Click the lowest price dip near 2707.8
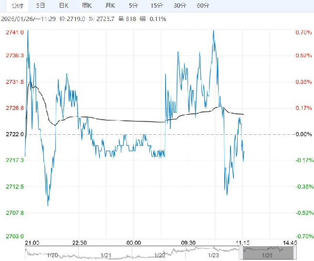 click(x=48, y=205)
